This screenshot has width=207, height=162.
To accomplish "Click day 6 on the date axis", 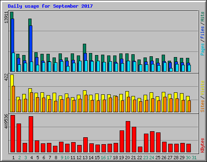I will (x=44, y=158).
